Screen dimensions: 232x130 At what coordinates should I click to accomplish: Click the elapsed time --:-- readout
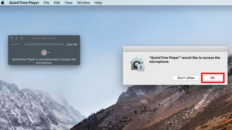15,44
